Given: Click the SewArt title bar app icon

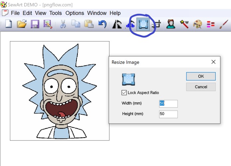Looking at the screenshot, I should (x=4, y=5).
